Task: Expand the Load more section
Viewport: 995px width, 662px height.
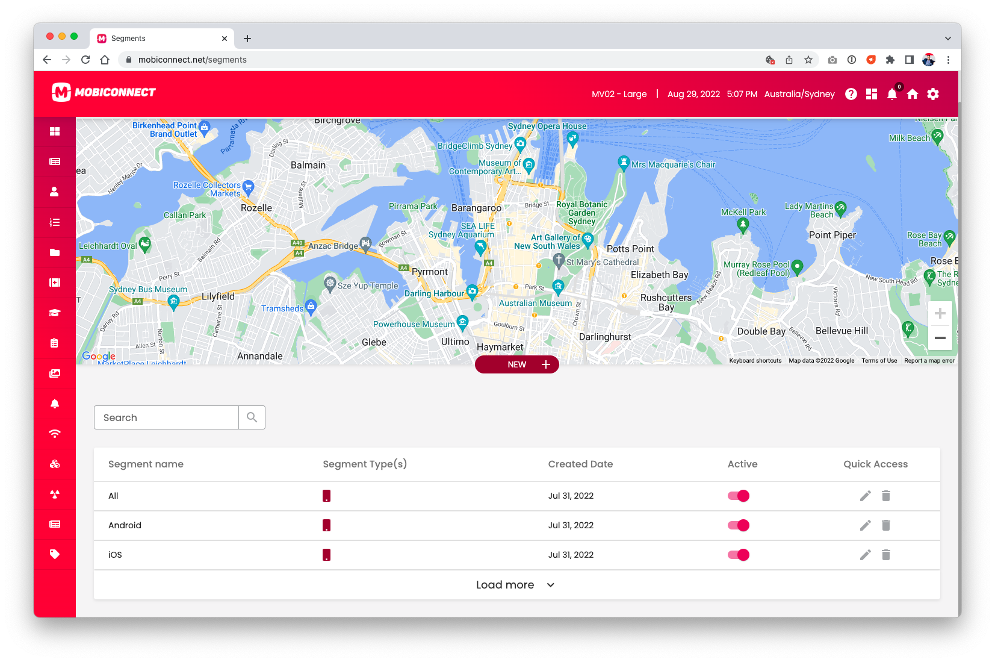Action: tap(515, 584)
